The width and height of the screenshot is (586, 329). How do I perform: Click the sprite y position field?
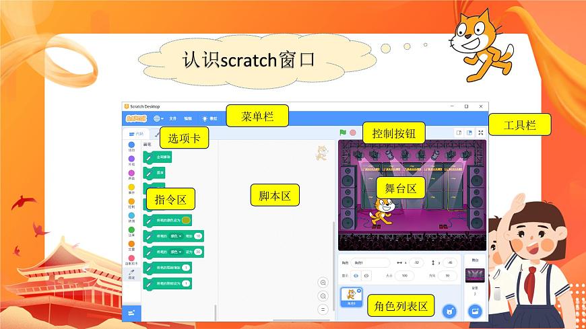tap(450, 263)
